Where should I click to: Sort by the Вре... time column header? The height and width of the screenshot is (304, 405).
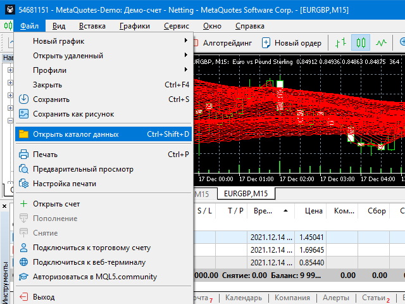click(271, 211)
